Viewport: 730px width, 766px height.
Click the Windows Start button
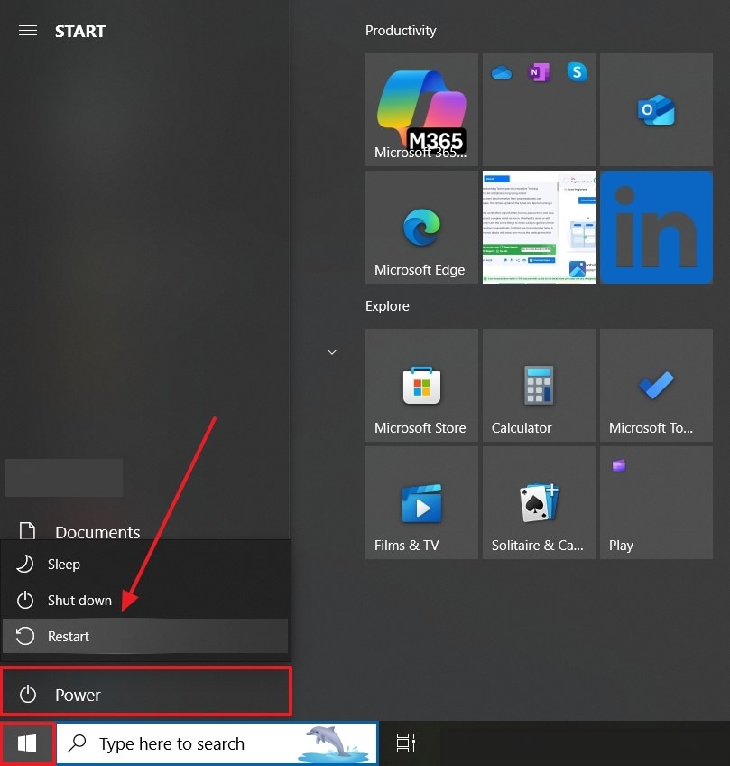(27, 744)
